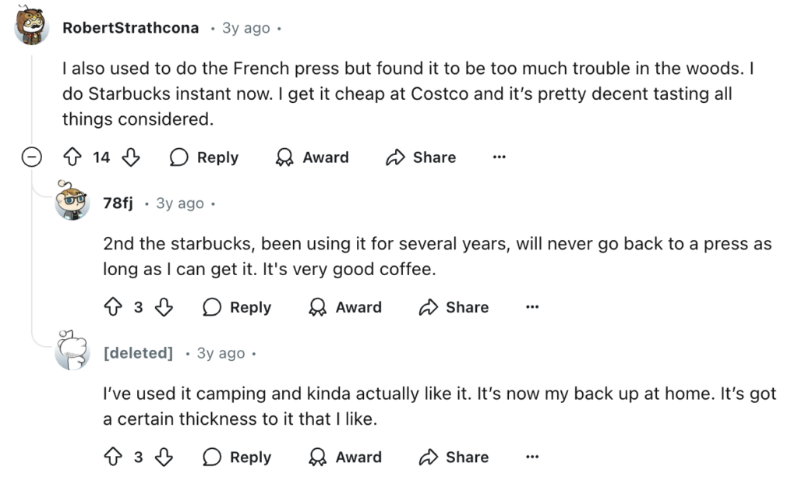Share the deleted user's comment
The width and height of the screenshot is (798, 484).
(x=454, y=457)
